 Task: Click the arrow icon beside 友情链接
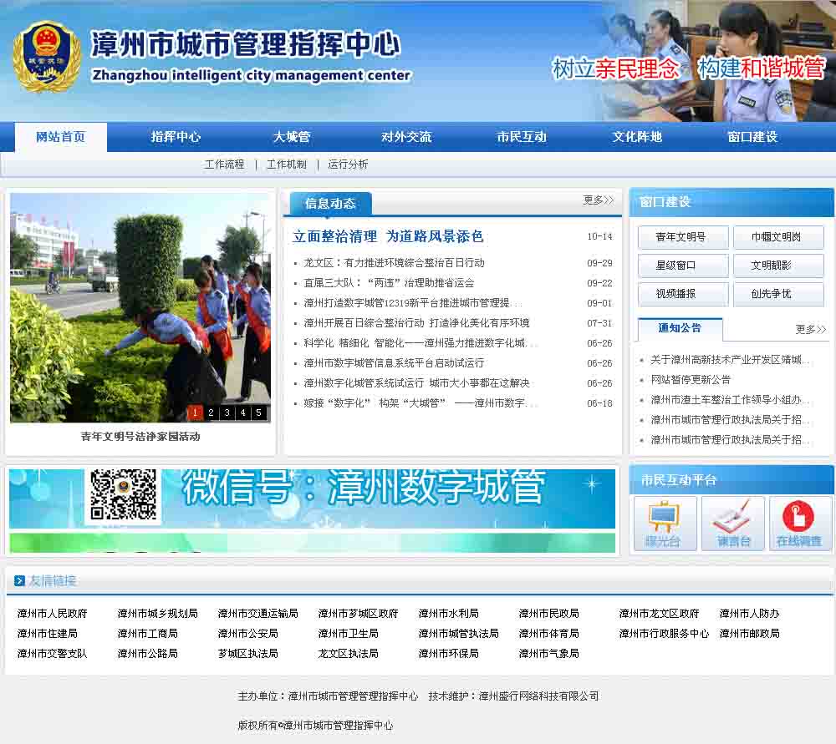(20, 581)
